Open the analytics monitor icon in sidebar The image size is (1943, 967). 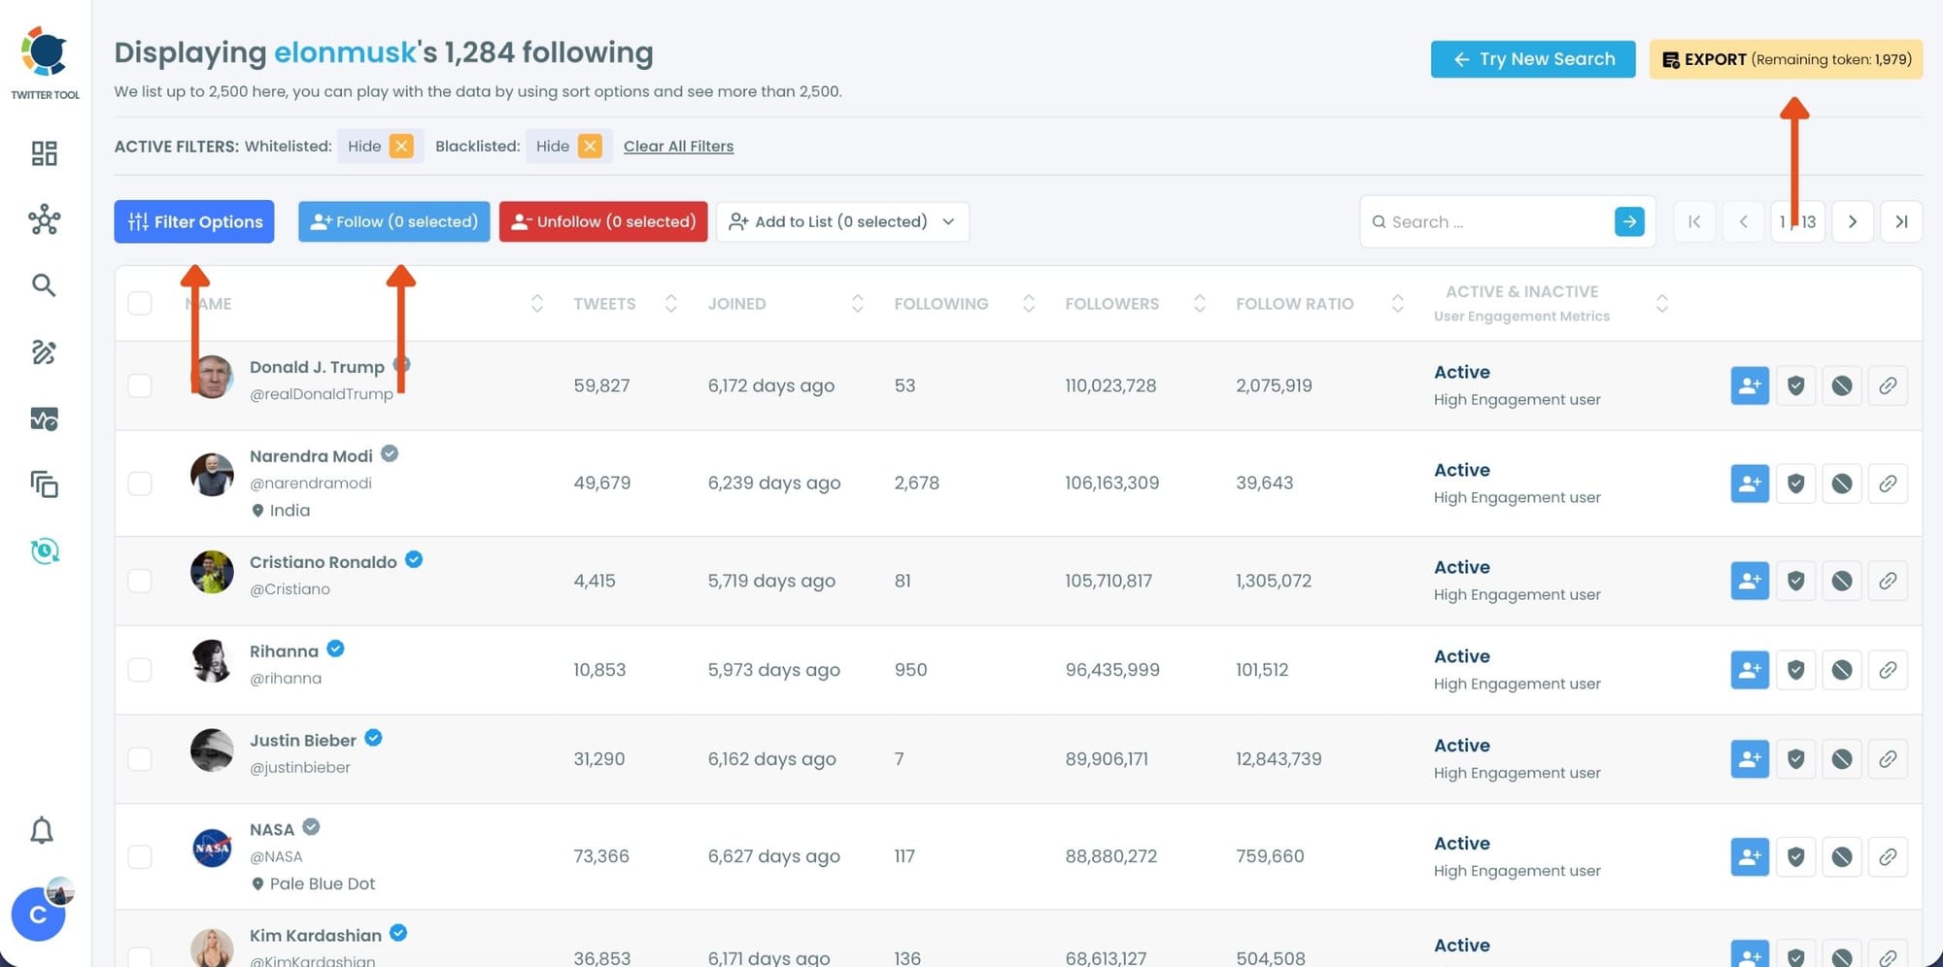pos(44,418)
